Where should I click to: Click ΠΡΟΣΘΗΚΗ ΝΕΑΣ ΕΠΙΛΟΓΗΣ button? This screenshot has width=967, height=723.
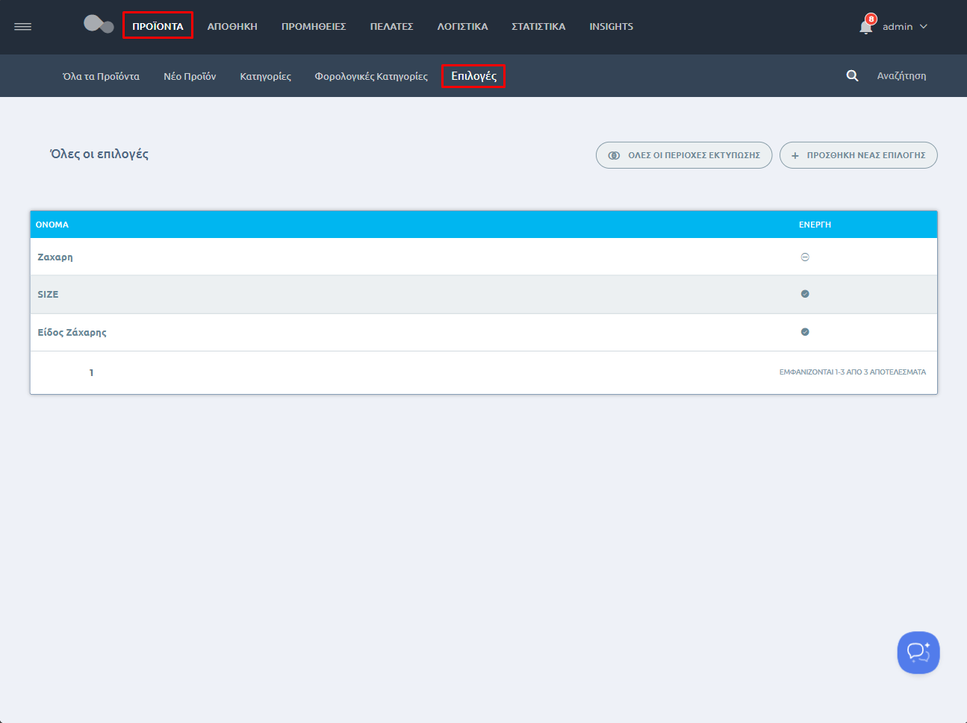pyautogui.click(x=859, y=155)
